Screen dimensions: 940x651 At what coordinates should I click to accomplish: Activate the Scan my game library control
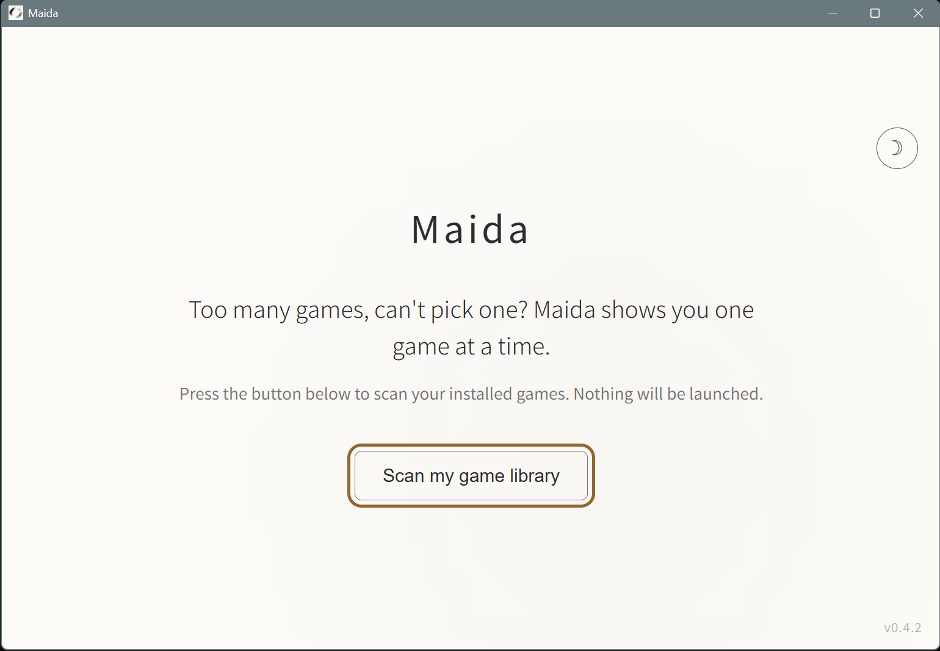point(470,476)
